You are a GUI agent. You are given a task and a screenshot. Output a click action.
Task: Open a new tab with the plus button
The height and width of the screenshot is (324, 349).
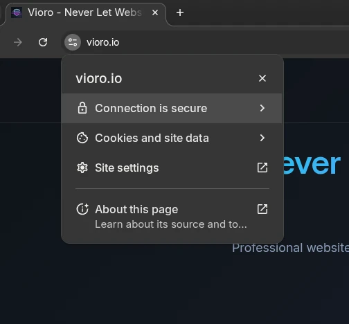pos(180,12)
